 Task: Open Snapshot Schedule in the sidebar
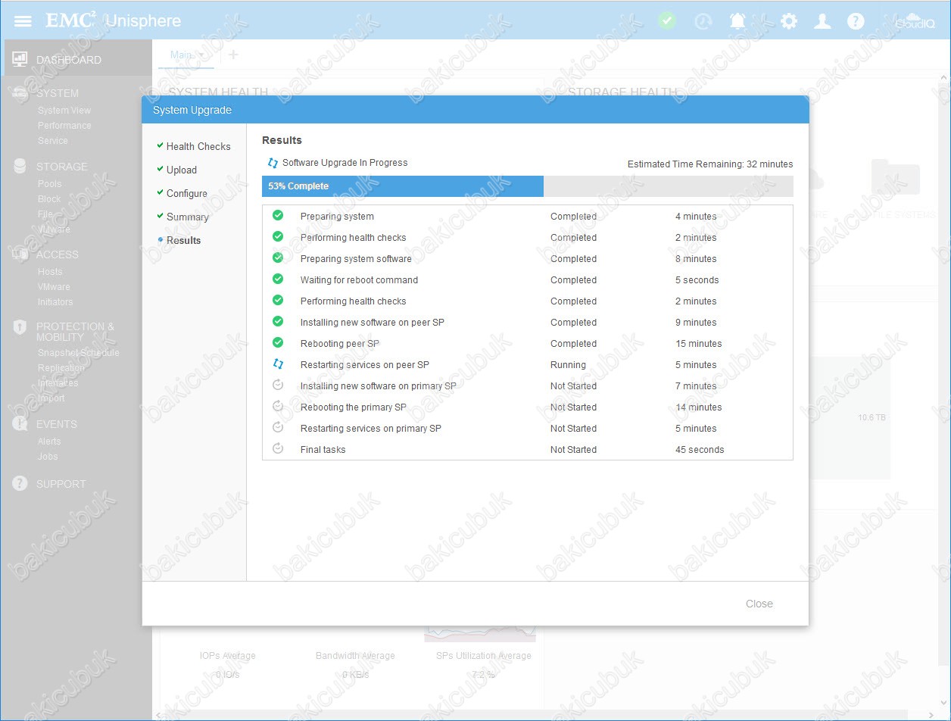79,353
